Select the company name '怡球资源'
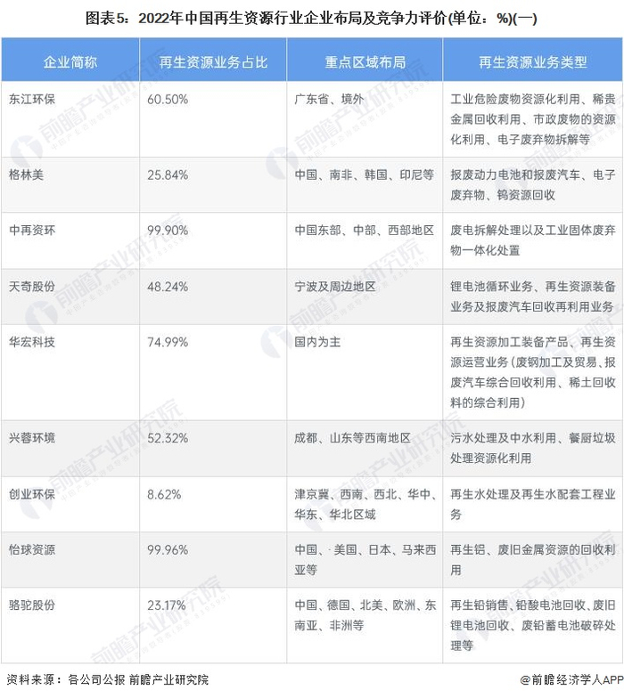The height and width of the screenshot is (698, 624). pos(32,550)
